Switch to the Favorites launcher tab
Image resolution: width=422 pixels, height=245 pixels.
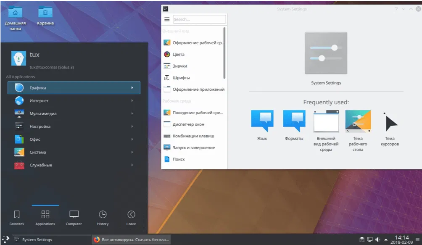coord(17,218)
